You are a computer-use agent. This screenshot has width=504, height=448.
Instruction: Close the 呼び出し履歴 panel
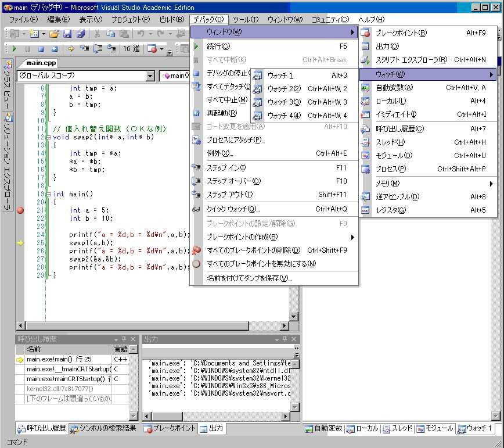tap(133, 339)
